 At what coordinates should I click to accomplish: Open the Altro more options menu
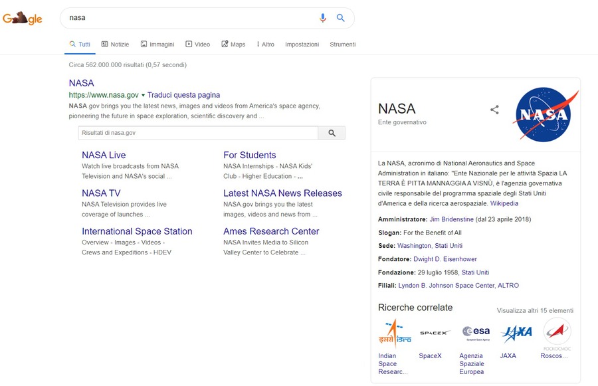[x=265, y=45]
